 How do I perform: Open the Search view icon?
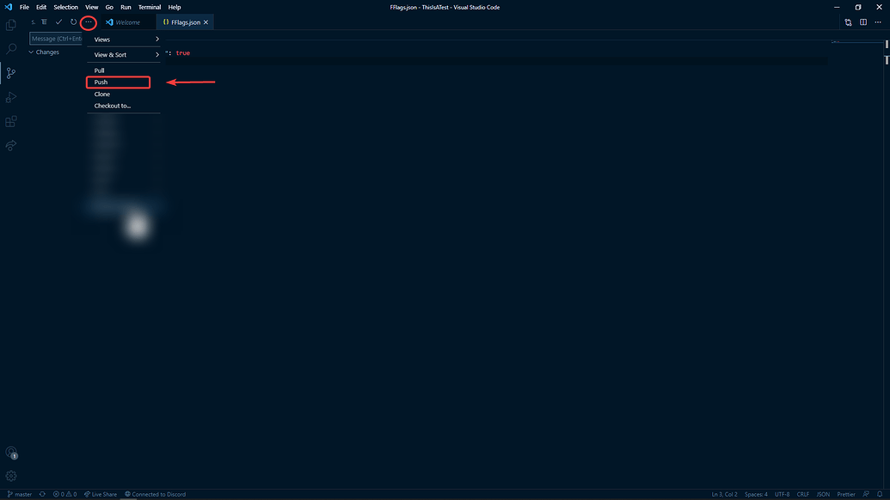coord(11,49)
